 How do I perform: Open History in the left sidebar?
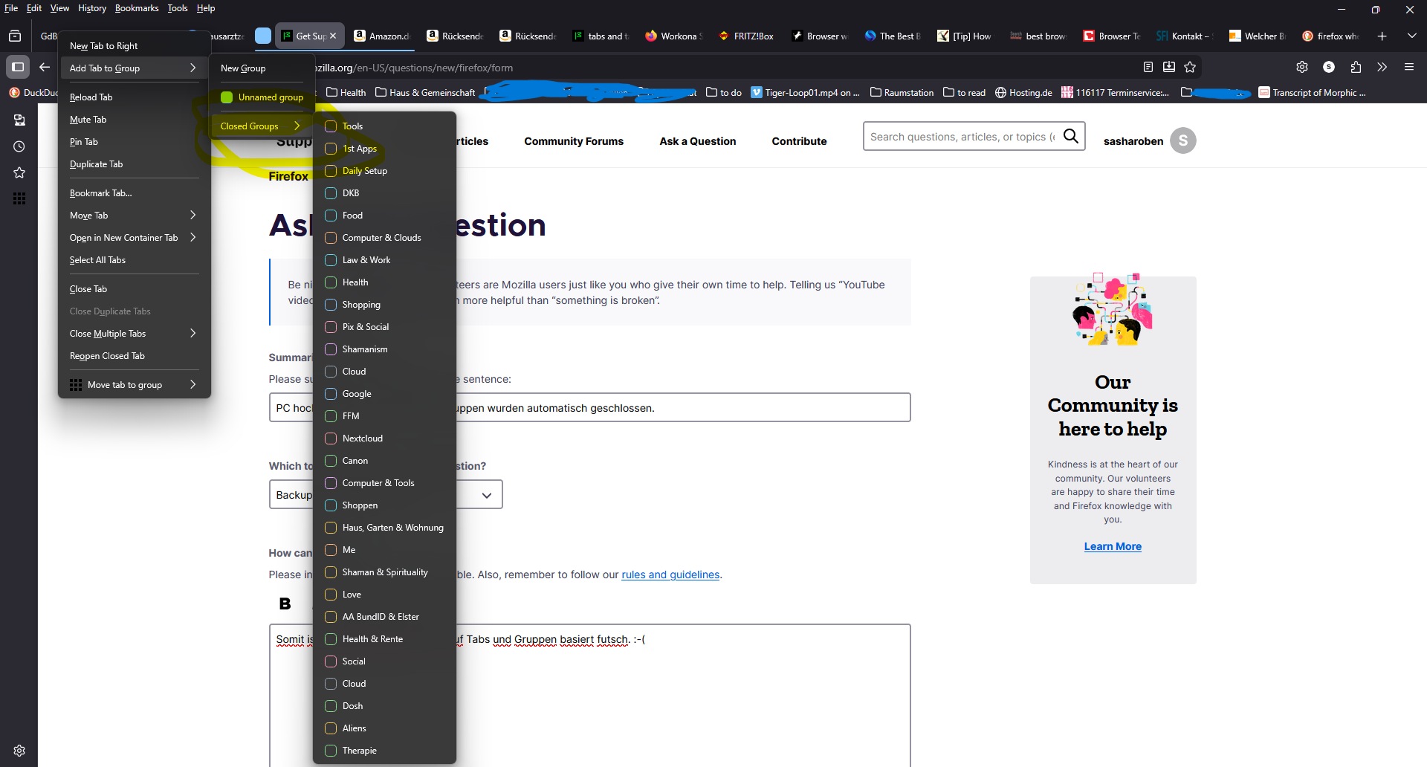coord(19,146)
